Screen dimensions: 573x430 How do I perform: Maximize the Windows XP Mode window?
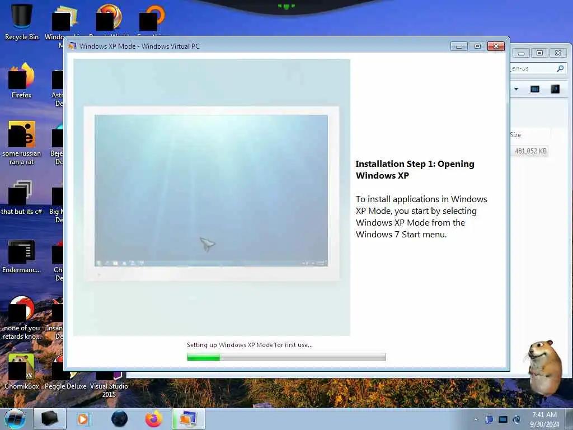pyautogui.click(x=477, y=46)
